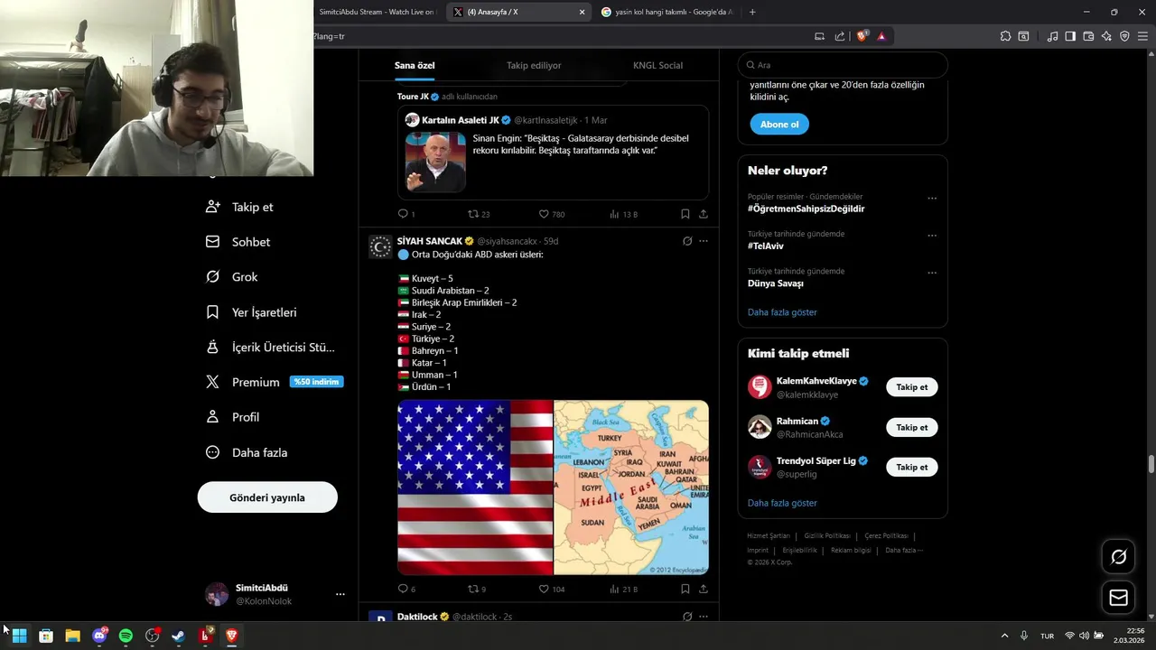This screenshot has height=650, width=1156.
Task: Open Brave Rewards triangle icon
Action: coord(881,36)
